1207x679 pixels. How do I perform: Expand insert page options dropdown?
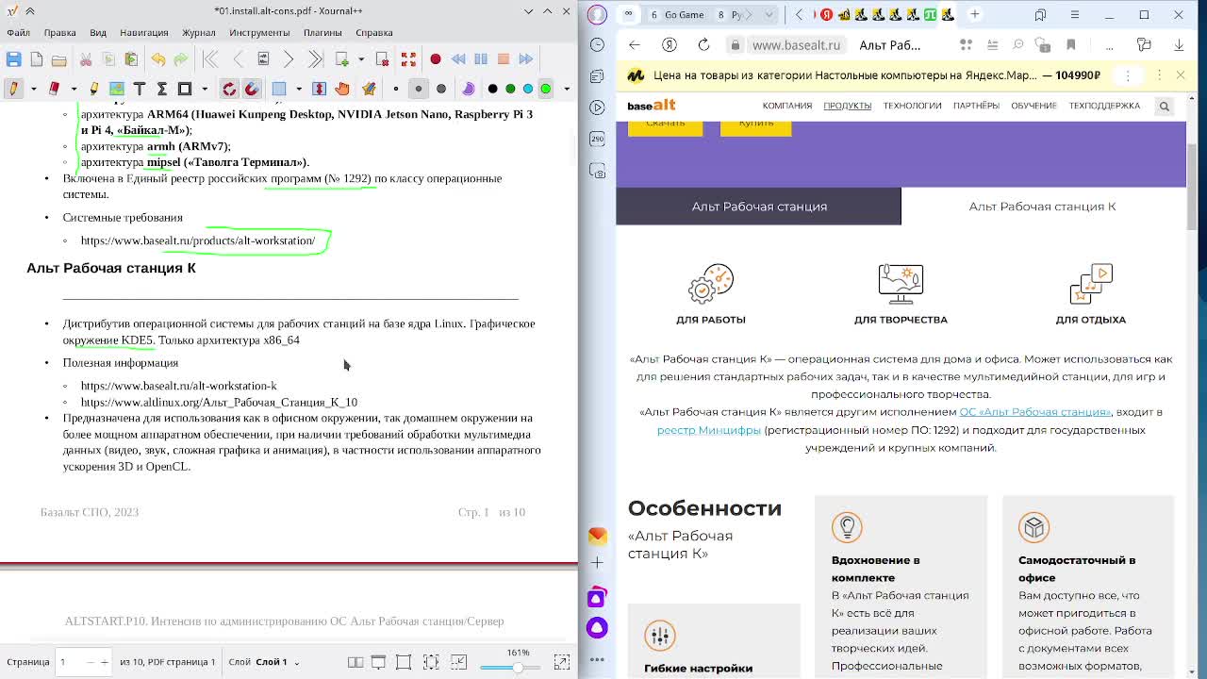point(361,59)
